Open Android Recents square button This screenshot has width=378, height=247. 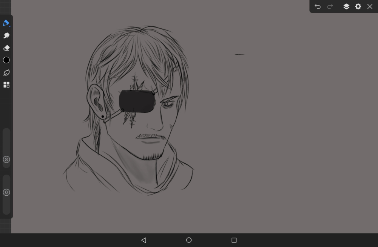pyautogui.click(x=234, y=240)
